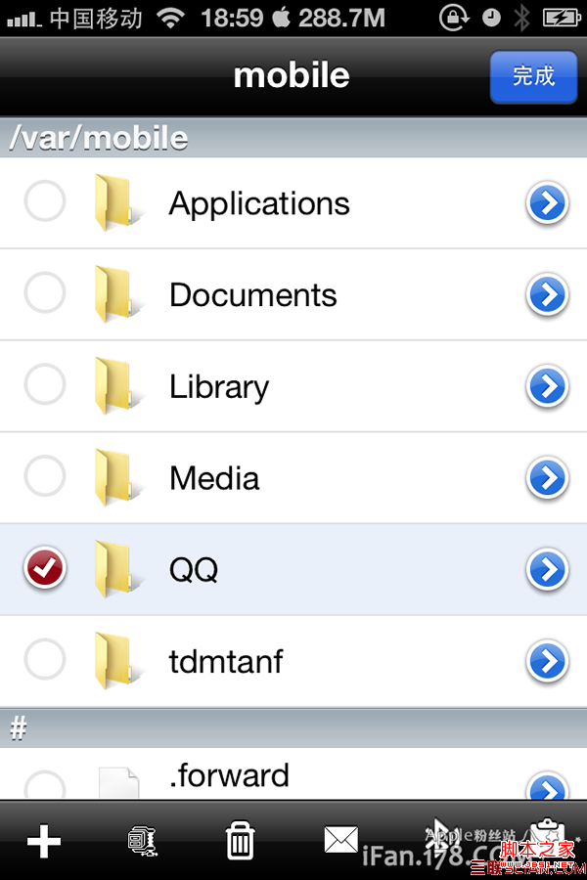This screenshot has height=880, width=587.
Task: Open details arrow for Library folder
Action: click(547, 386)
